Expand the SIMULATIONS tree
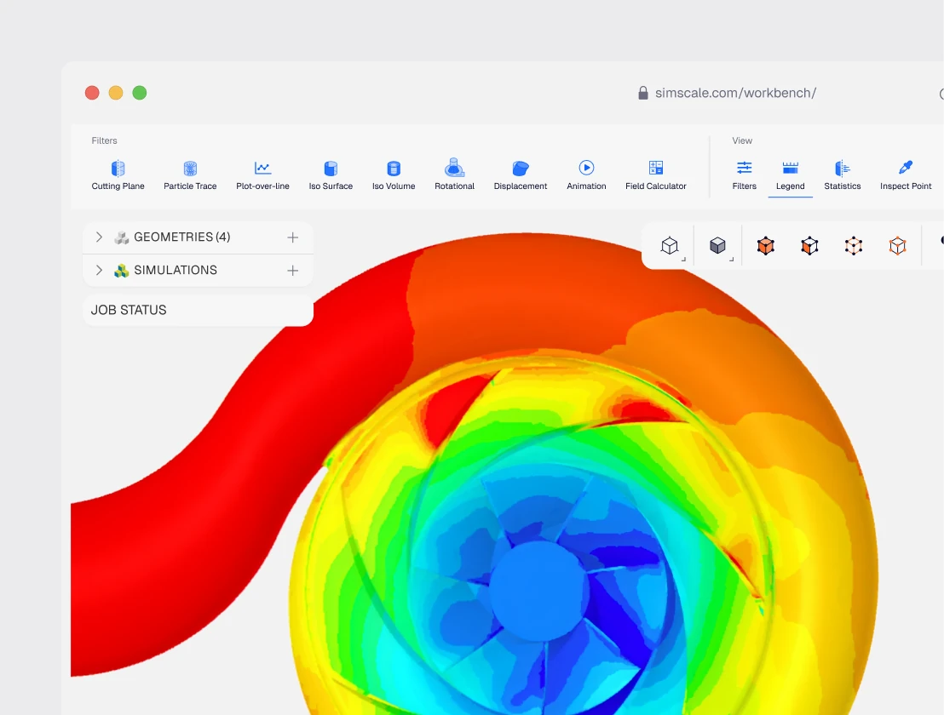The width and height of the screenshot is (944, 715). (100, 270)
